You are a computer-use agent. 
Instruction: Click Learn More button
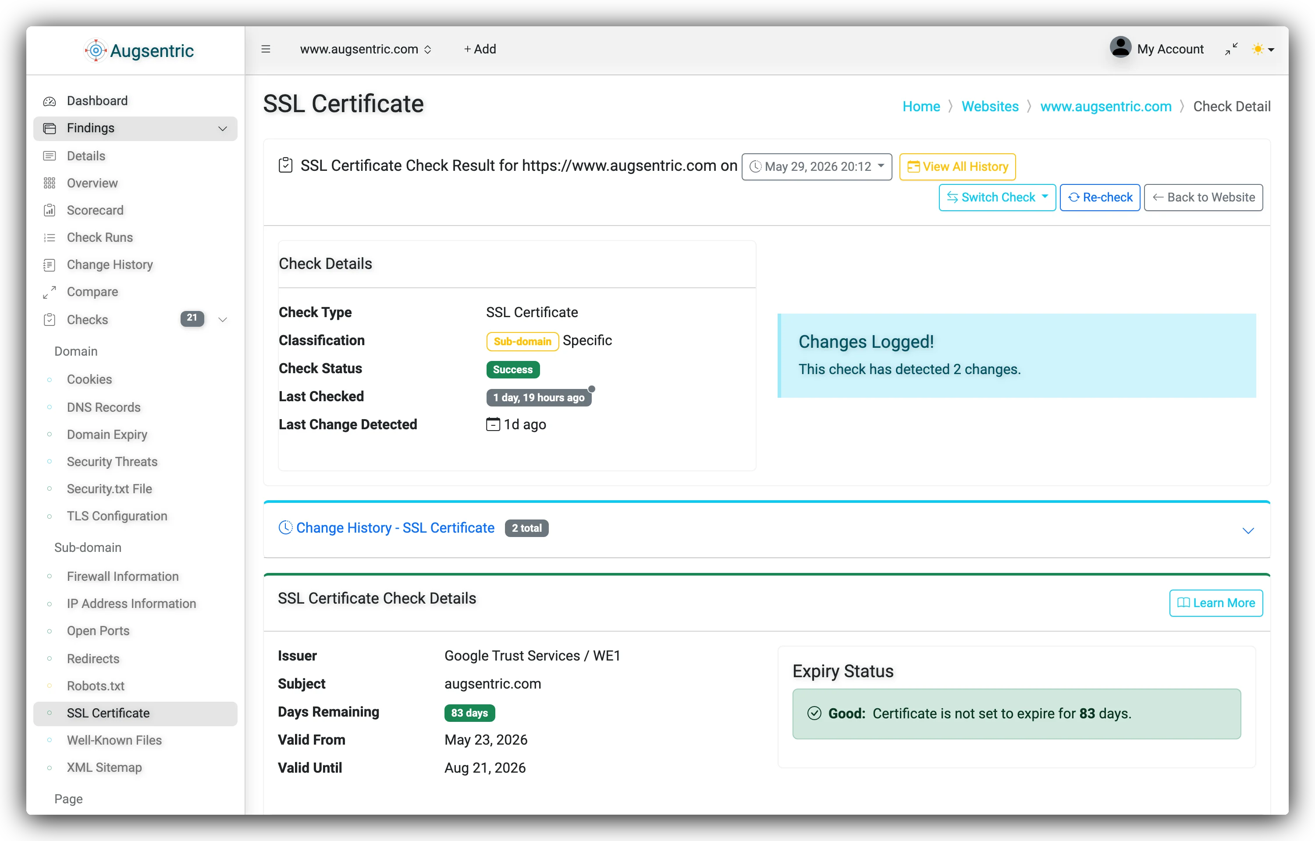pyautogui.click(x=1215, y=603)
